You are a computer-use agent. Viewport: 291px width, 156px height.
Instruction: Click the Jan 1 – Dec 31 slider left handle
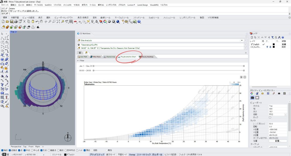pos(93,66)
